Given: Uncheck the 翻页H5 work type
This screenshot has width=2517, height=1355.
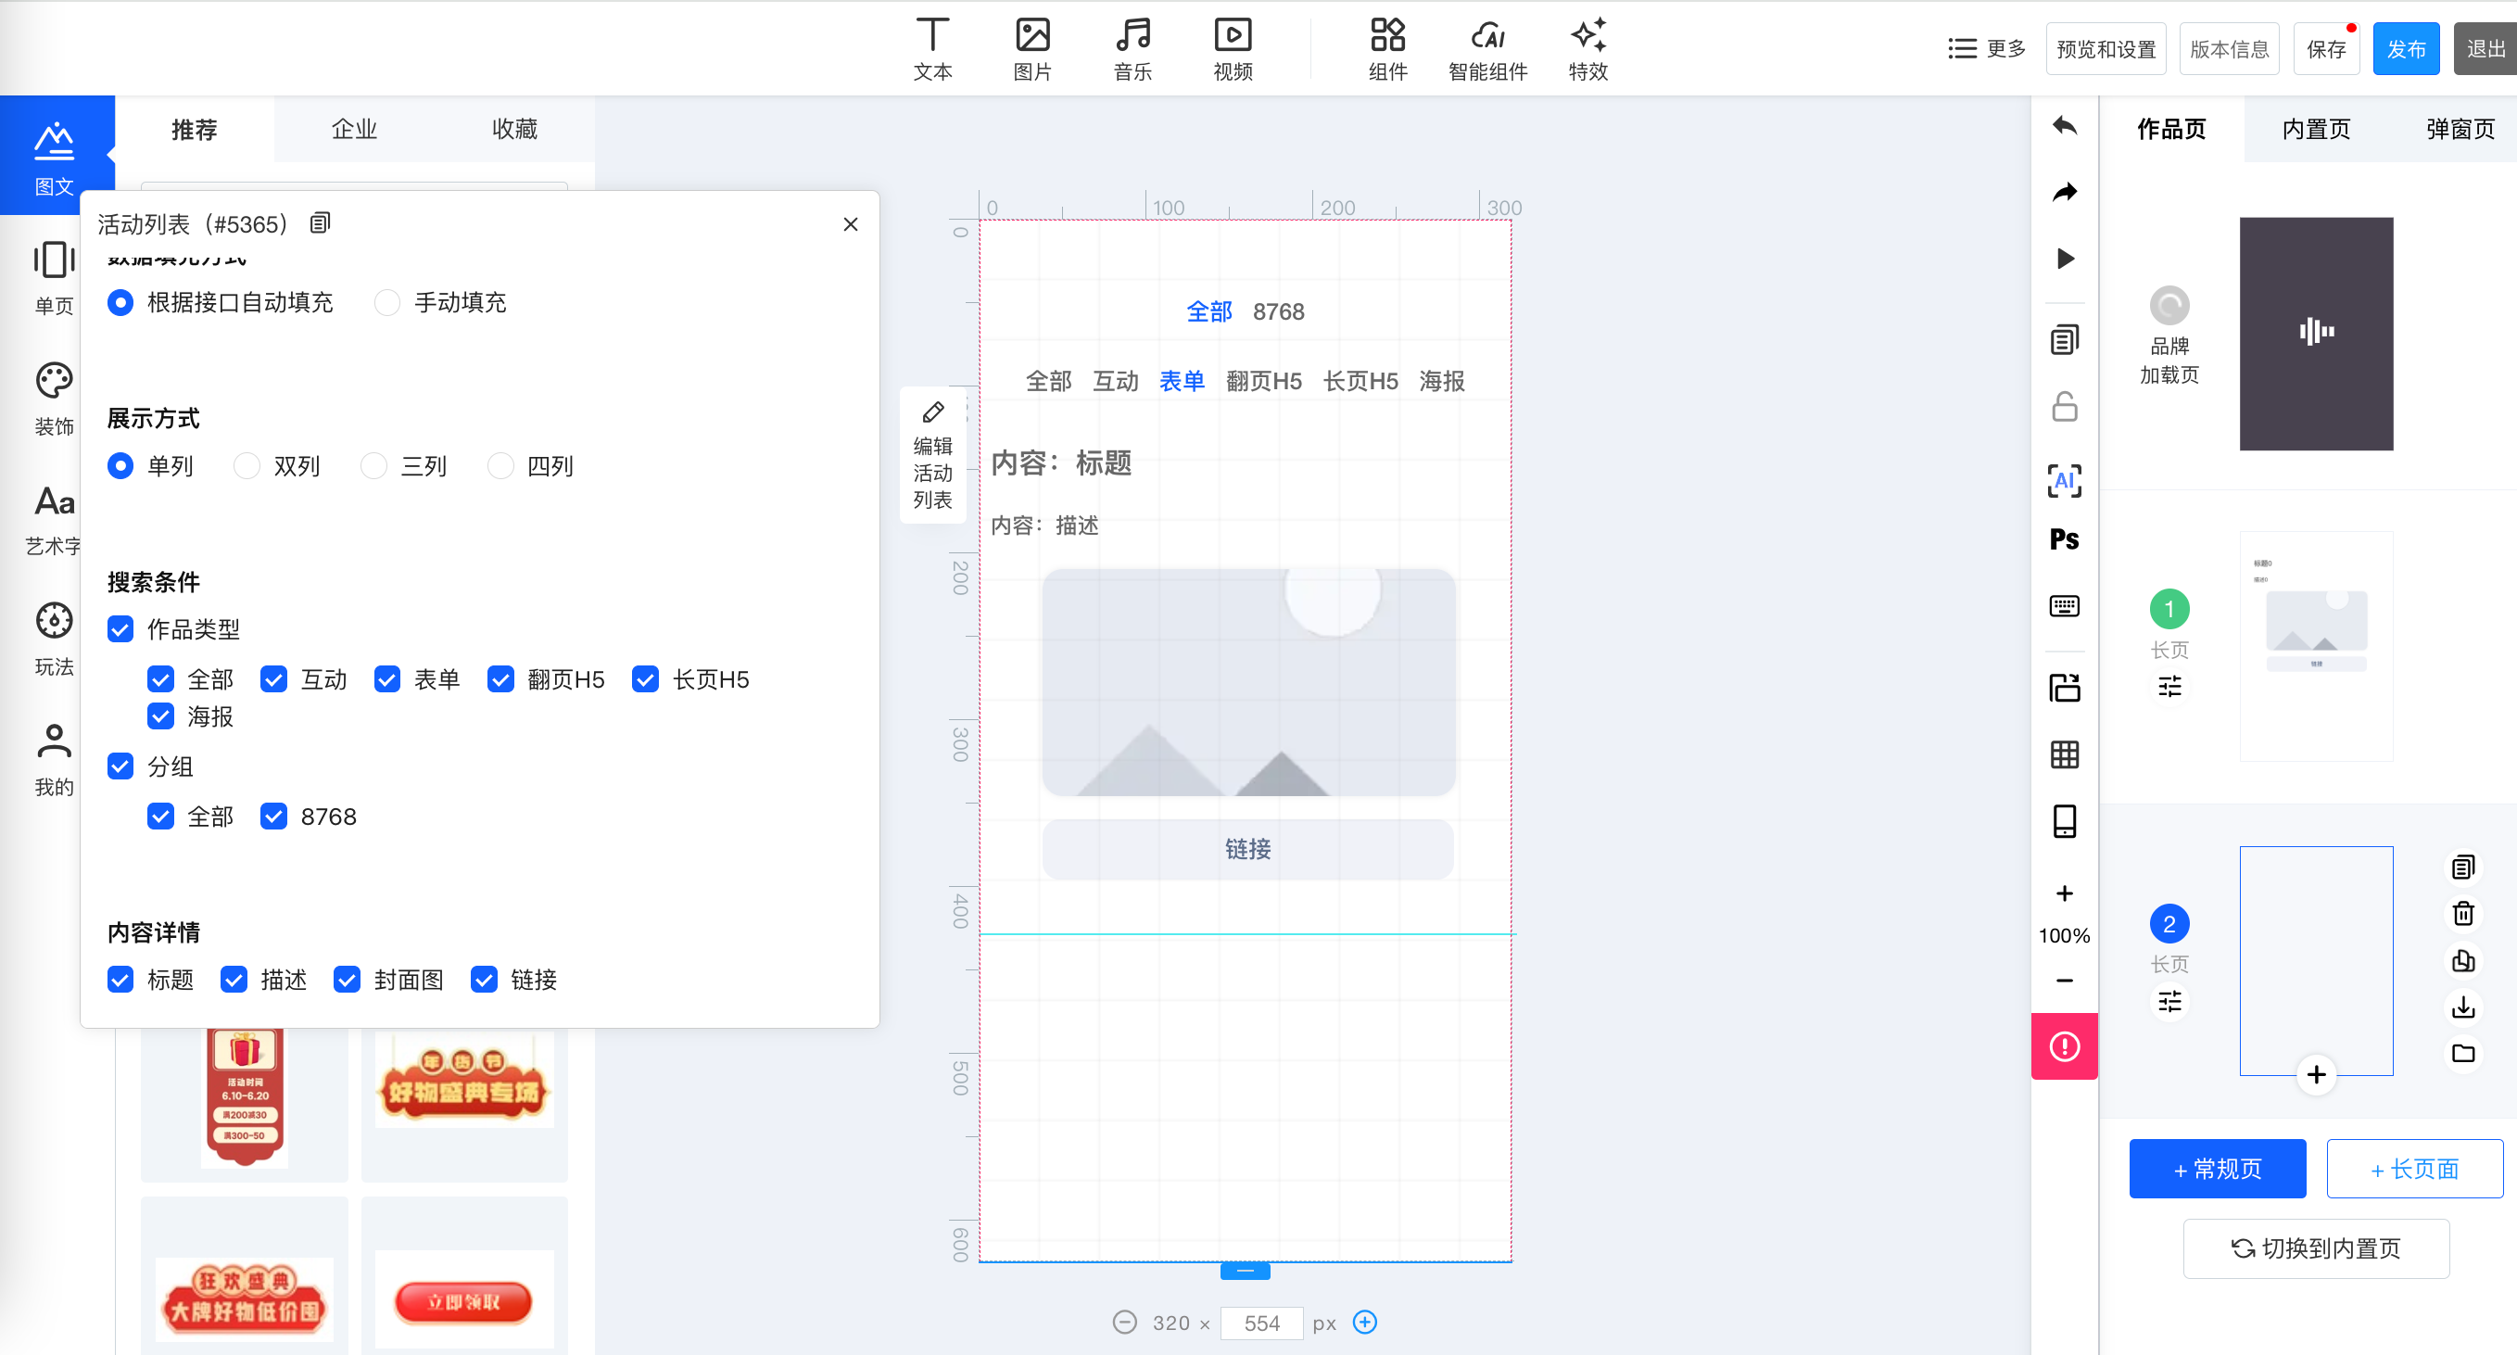Looking at the screenshot, I should [501, 679].
